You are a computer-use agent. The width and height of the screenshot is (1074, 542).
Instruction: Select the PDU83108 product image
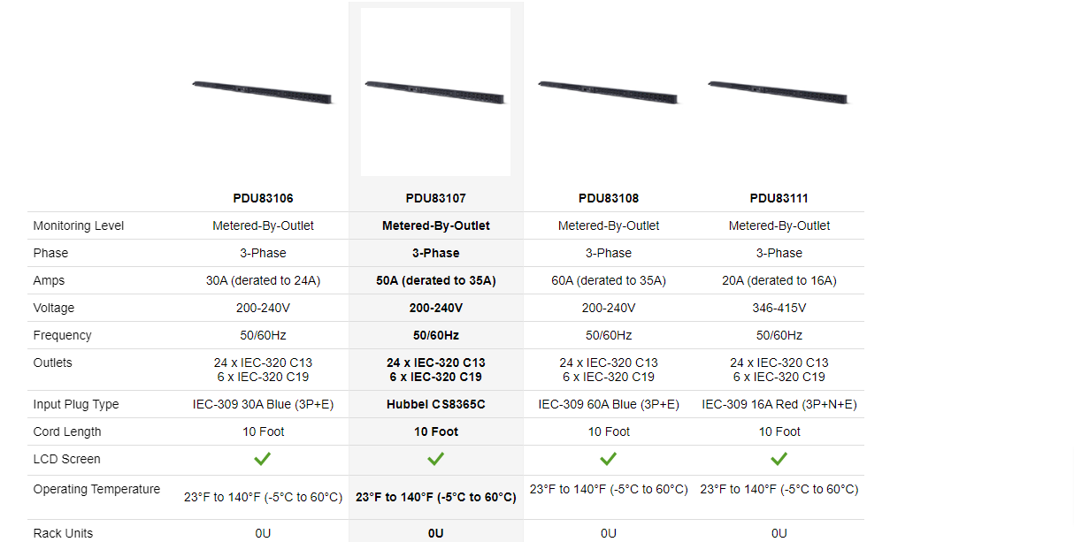pos(609,91)
